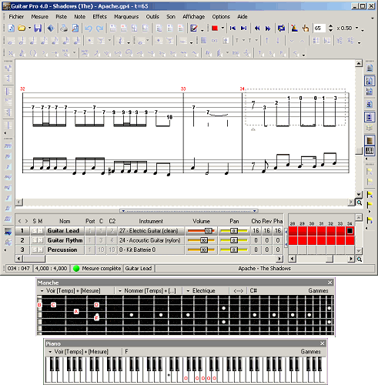Open the Piste menu

pyautogui.click(x=61, y=17)
